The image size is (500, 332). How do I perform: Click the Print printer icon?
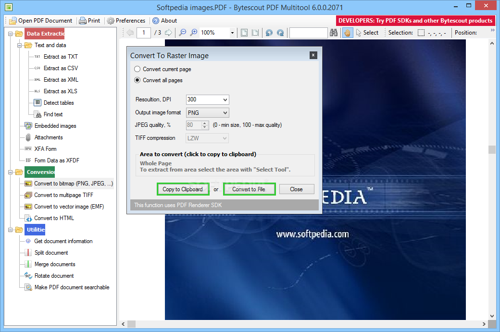tap(83, 21)
